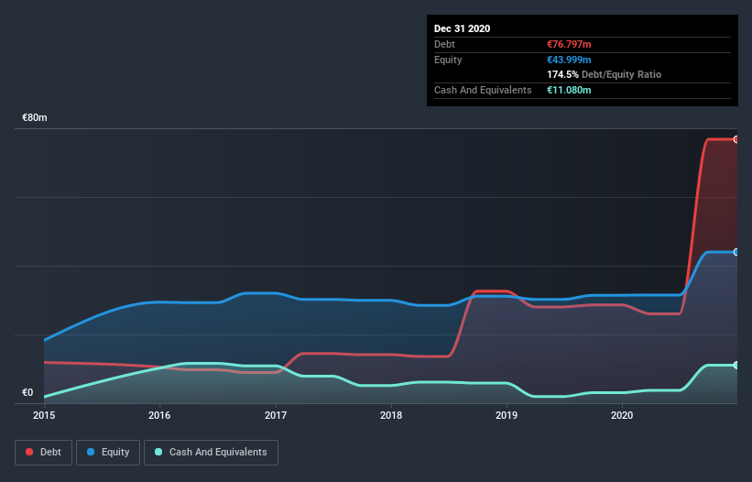Click the blue Equity legend dot

[x=91, y=452]
